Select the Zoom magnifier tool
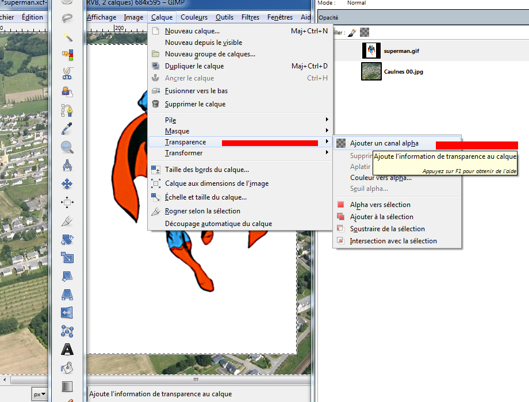Viewport: 529px width, 402px height. point(67,147)
